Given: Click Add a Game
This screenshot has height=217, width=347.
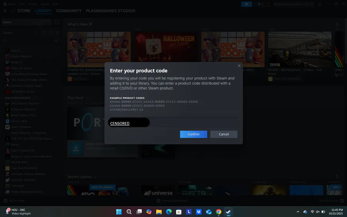Looking at the screenshot, I should tap(14, 201).
